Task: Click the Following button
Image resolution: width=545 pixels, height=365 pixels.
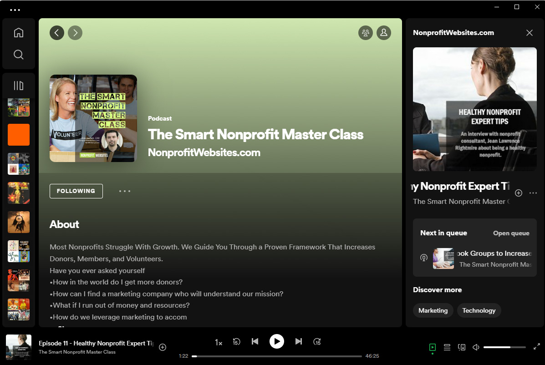Action: click(76, 191)
